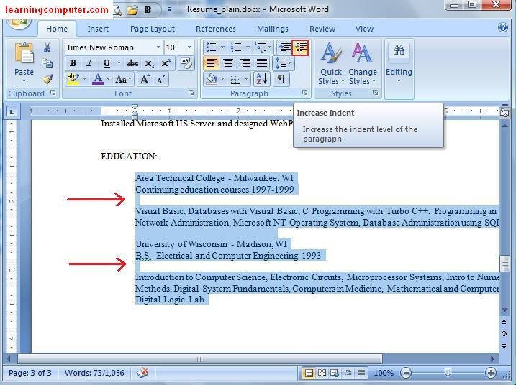Toggle Align Text Left
Viewport: 516px width, 385px height.
(211, 62)
